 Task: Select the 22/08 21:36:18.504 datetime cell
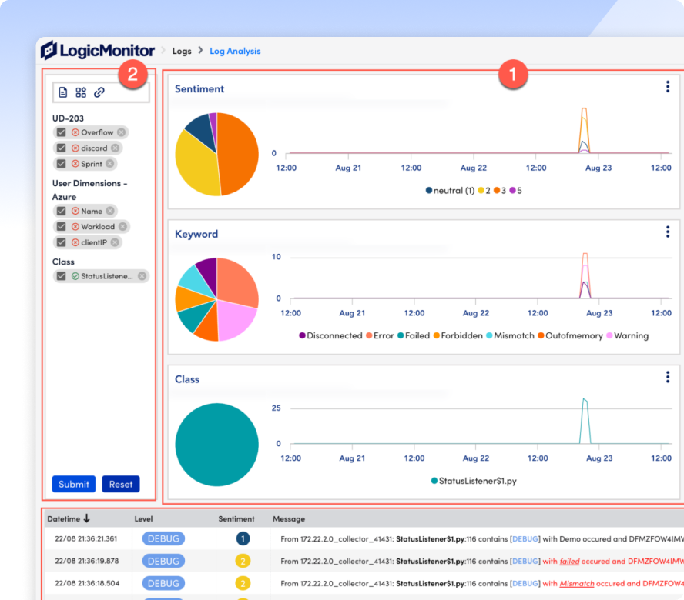tap(87, 583)
